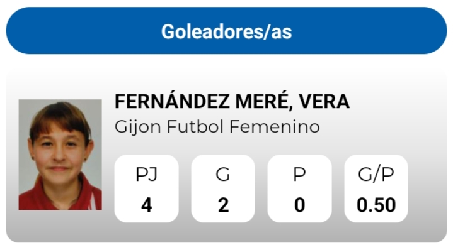The width and height of the screenshot is (453, 245).
Task: Click the surname MERÉ in the player name
Action: [x=262, y=101]
